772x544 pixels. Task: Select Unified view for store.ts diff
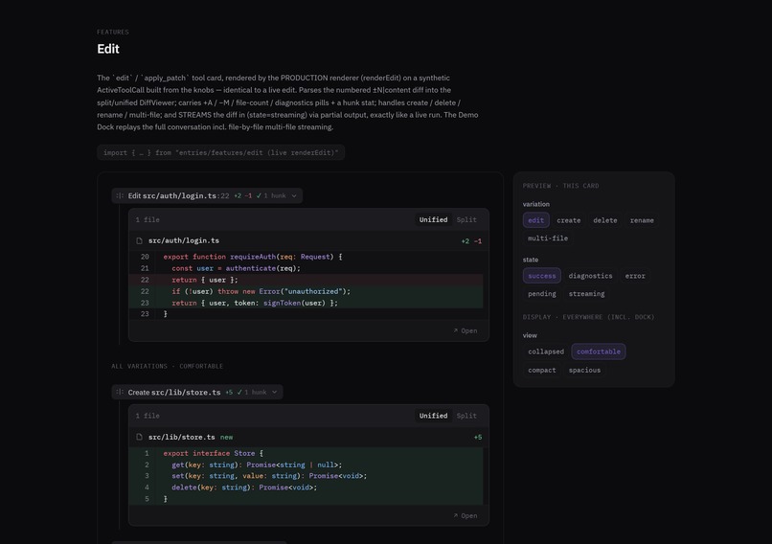pyautogui.click(x=433, y=416)
